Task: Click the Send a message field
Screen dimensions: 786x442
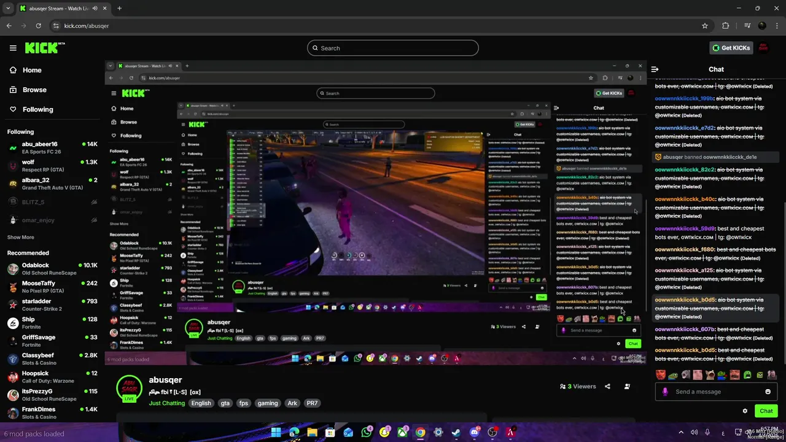Action: 717,392
